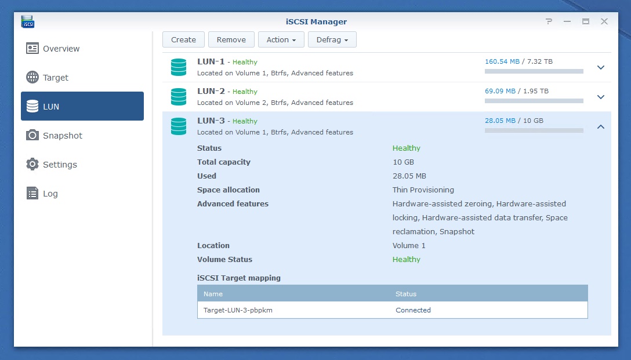631x360 pixels.
Task: Open the help icon in the titlebar
Action: tap(549, 21)
